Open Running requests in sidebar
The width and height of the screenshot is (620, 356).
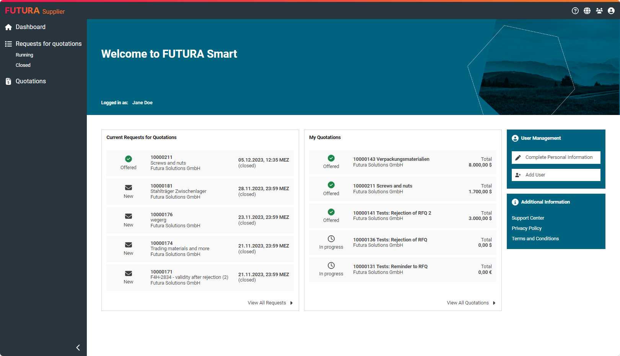(24, 55)
